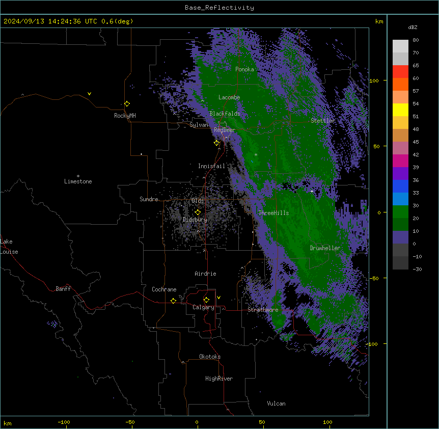Select the asterisk marker above Limestone
The image size is (439, 429).
[78, 176]
